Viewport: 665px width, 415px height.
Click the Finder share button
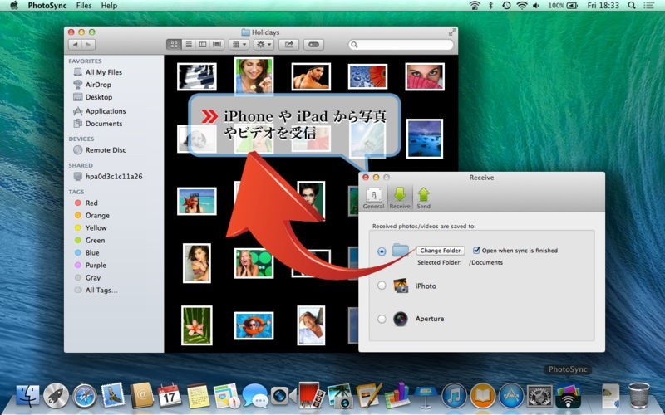coord(289,44)
